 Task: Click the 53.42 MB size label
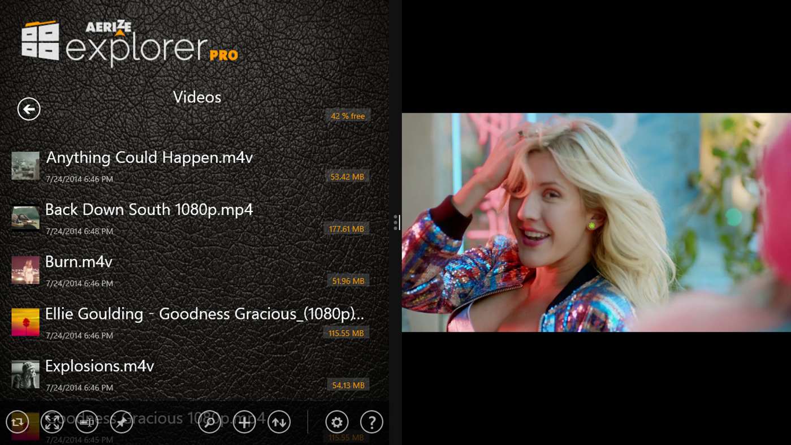[347, 177]
